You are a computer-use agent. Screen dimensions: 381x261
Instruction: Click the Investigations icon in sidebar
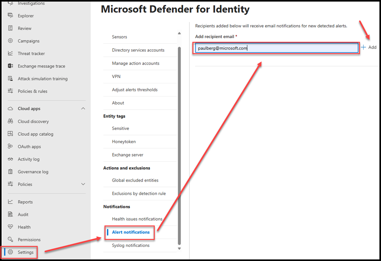tap(10, 3)
